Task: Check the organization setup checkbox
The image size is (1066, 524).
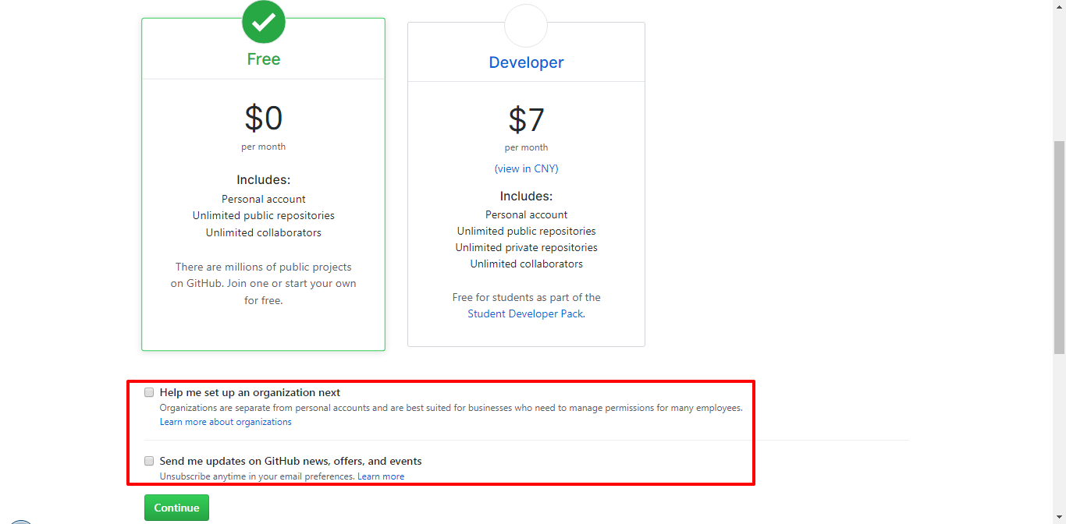Action: (149, 392)
